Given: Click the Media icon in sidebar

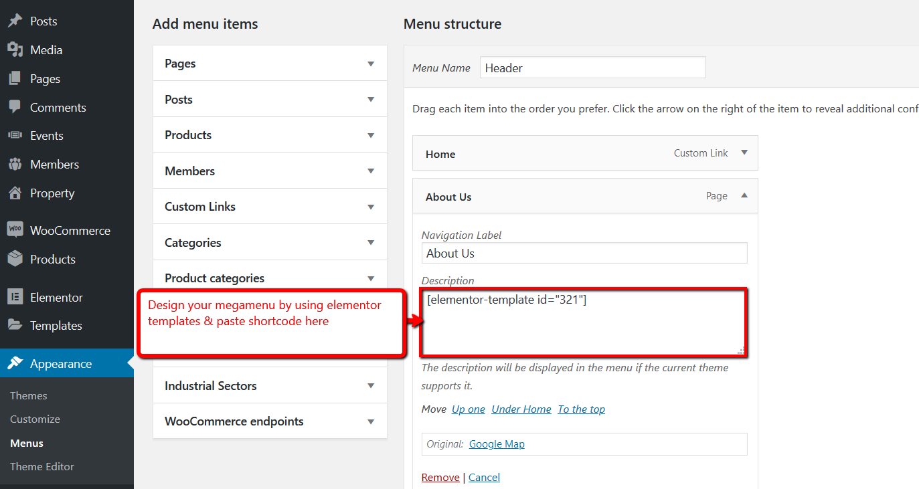Looking at the screenshot, I should pos(15,50).
